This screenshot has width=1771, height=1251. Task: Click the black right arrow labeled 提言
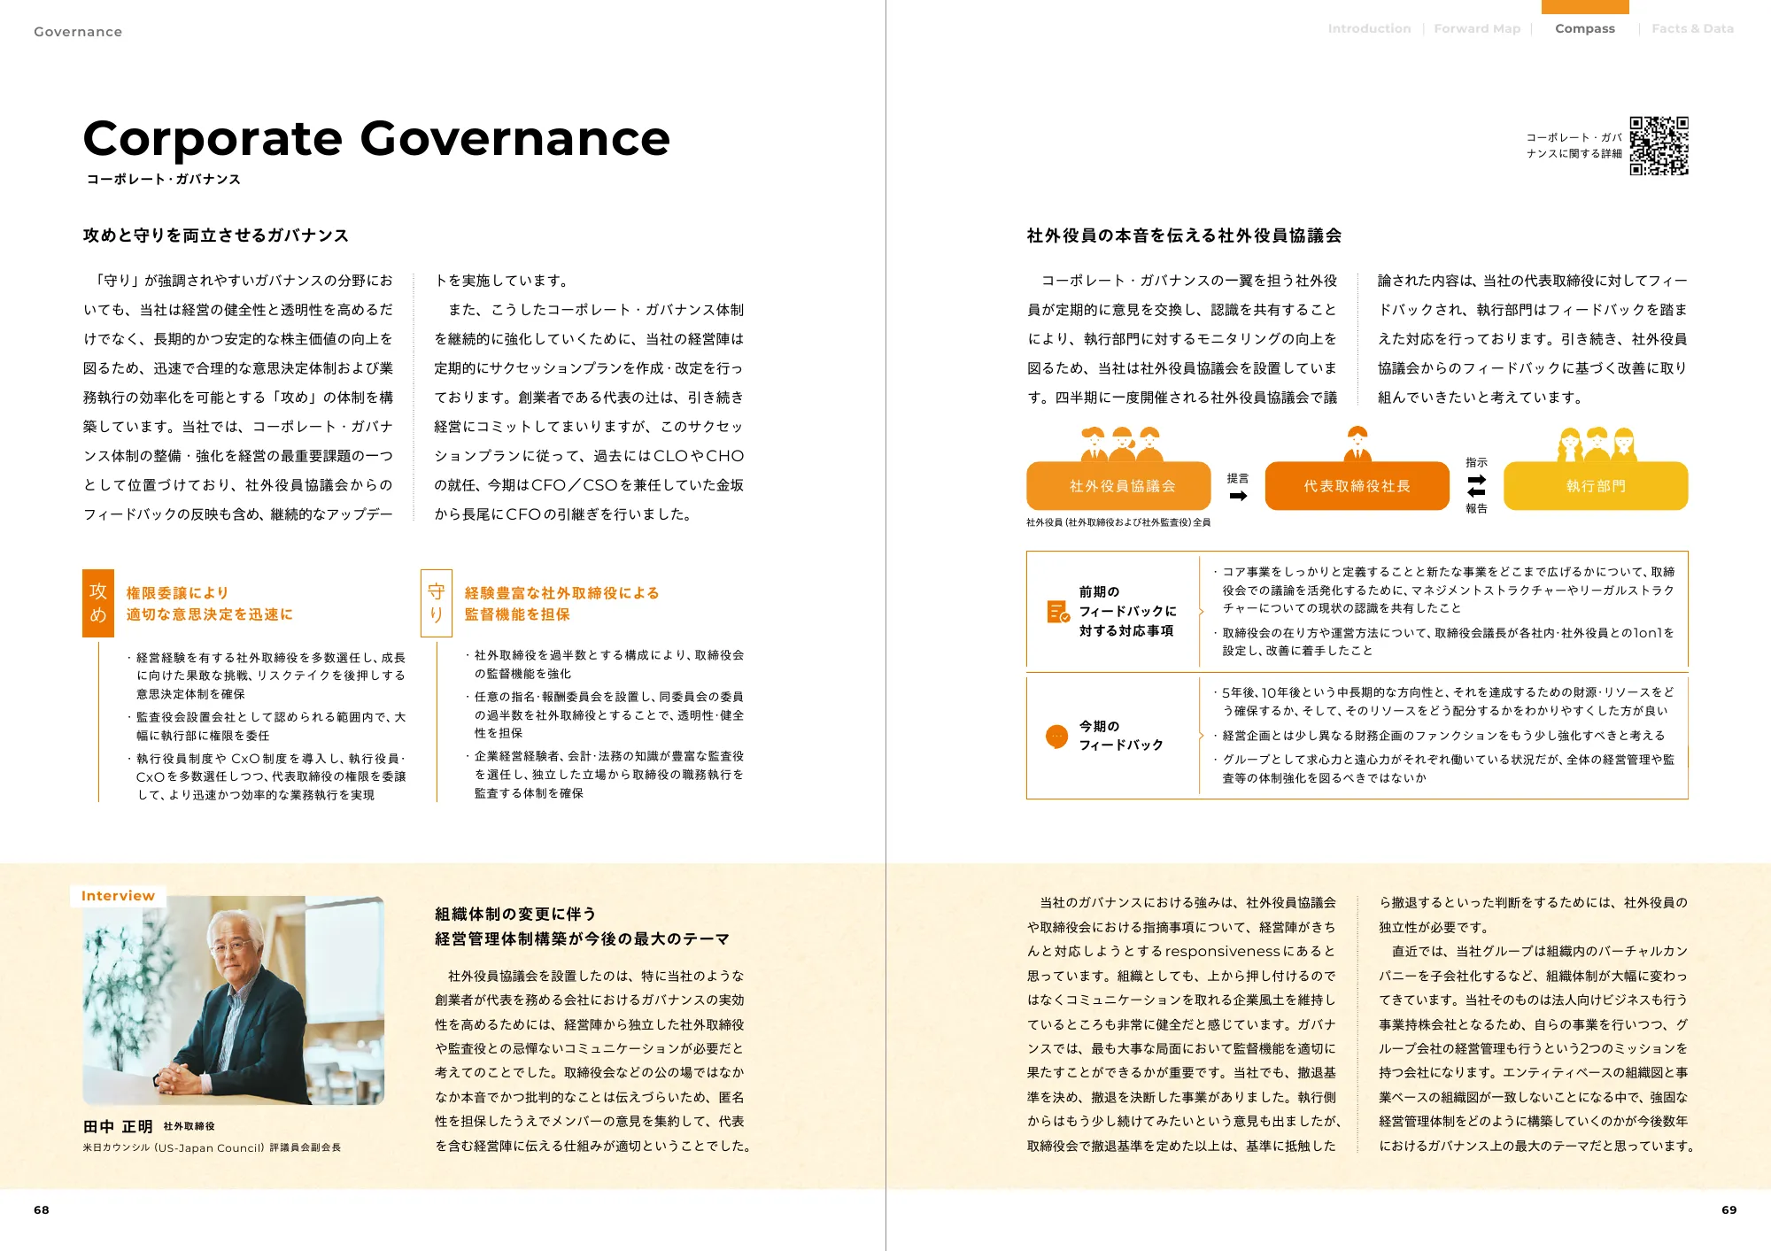[x=1238, y=496]
